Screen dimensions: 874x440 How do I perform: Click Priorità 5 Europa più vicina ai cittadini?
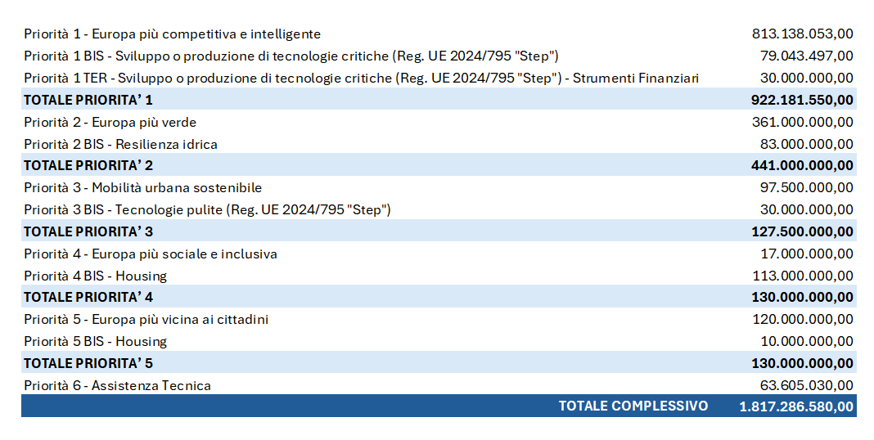coord(146,320)
